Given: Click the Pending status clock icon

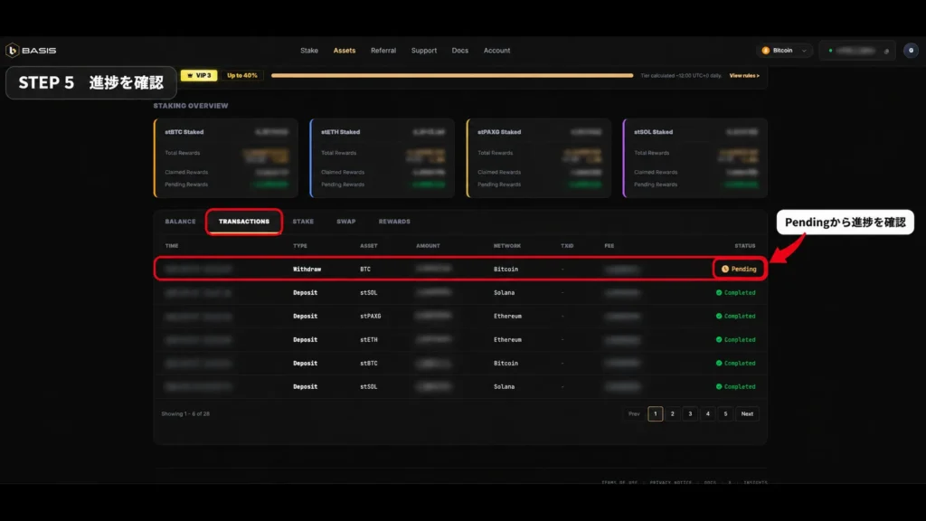Looking at the screenshot, I should click(x=725, y=269).
